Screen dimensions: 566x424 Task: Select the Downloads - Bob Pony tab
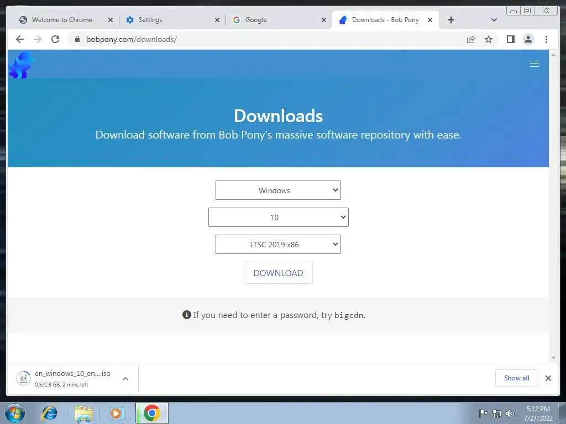click(x=385, y=20)
